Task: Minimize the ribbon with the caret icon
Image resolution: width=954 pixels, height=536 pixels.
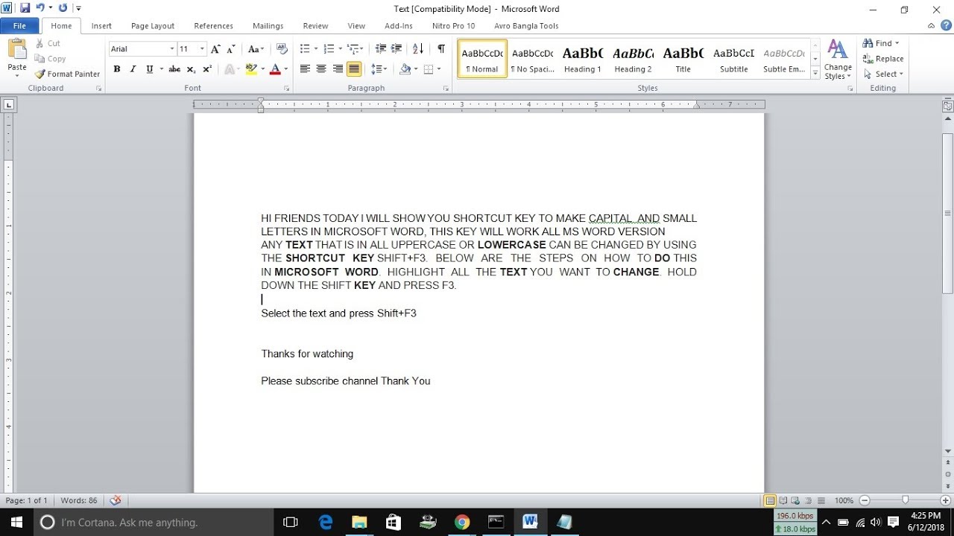Action: click(931, 26)
